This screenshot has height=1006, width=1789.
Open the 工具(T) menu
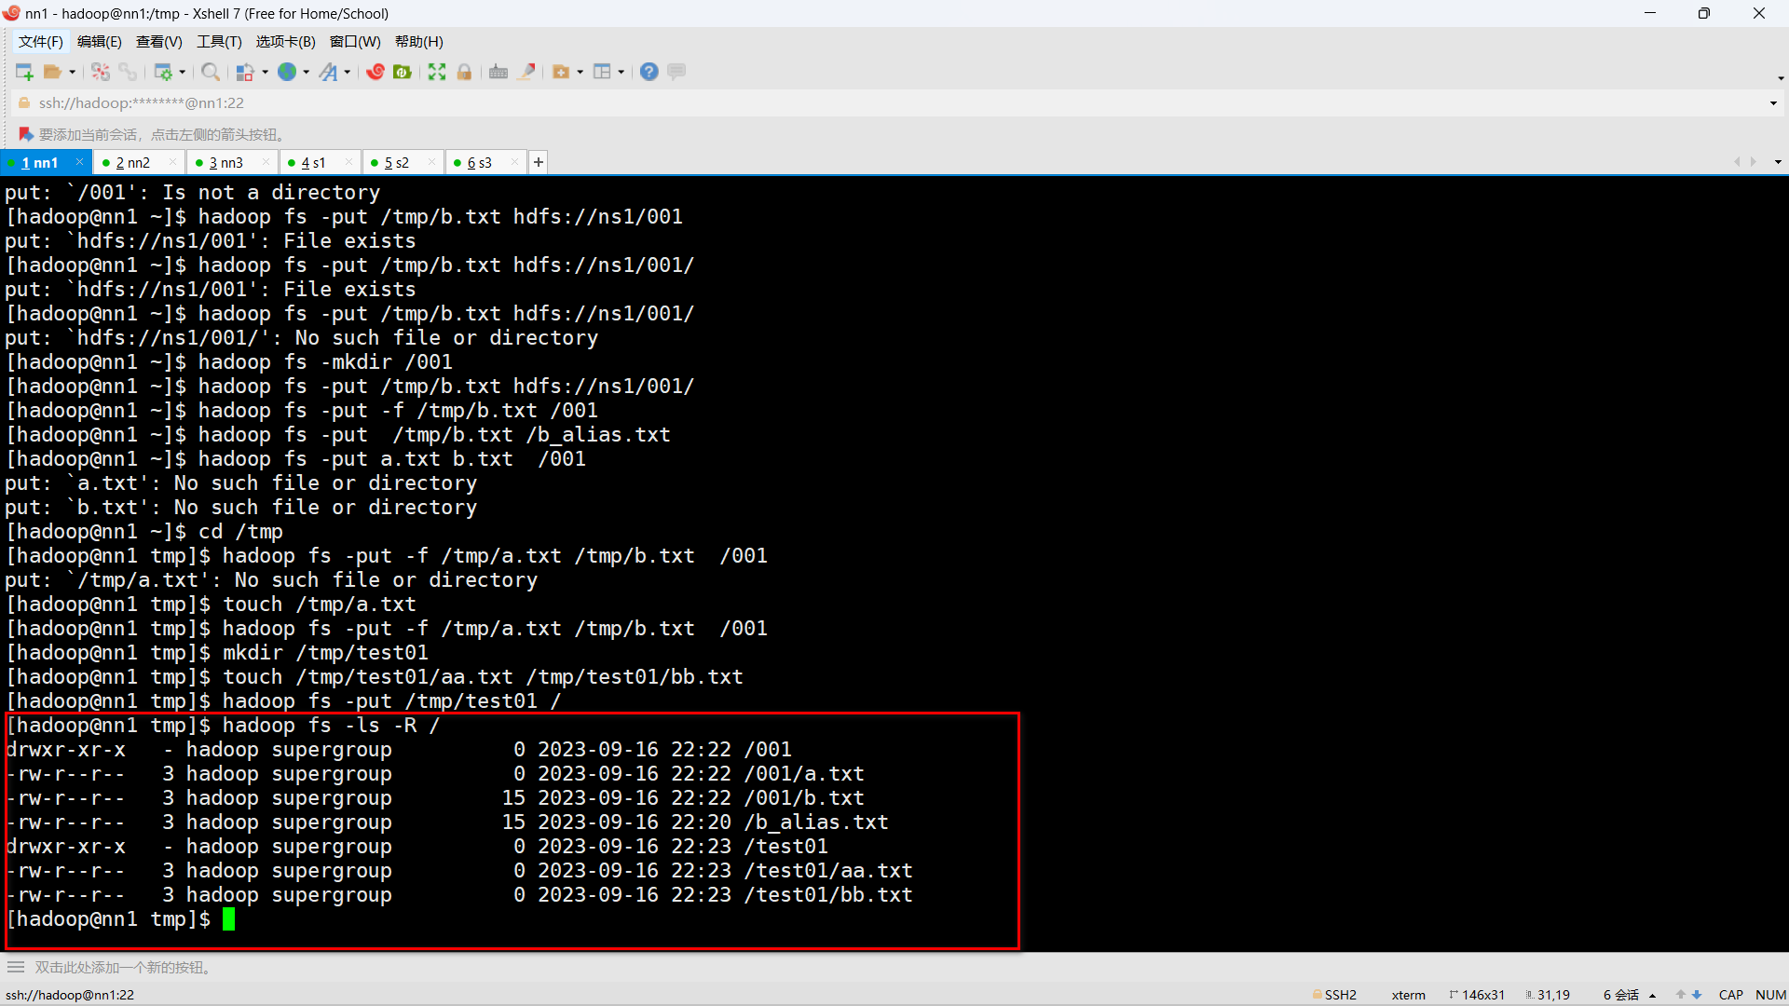[219, 41]
